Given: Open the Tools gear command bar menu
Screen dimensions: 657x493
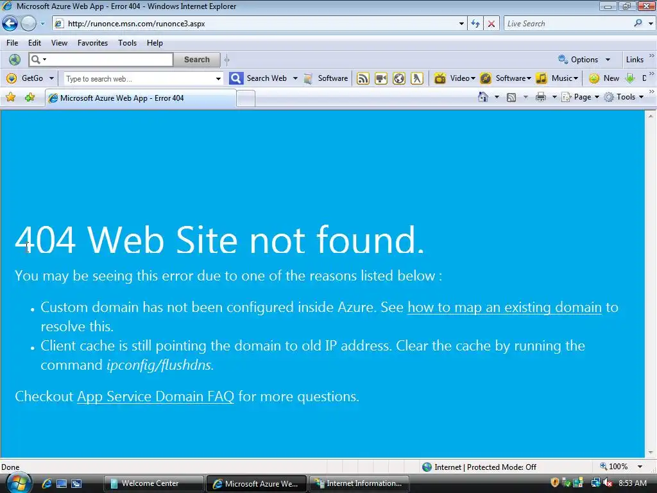Looking at the screenshot, I should click(624, 98).
